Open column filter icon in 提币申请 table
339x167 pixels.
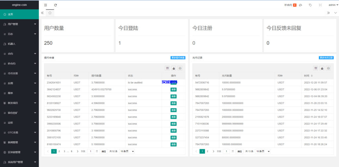(x=167, y=68)
